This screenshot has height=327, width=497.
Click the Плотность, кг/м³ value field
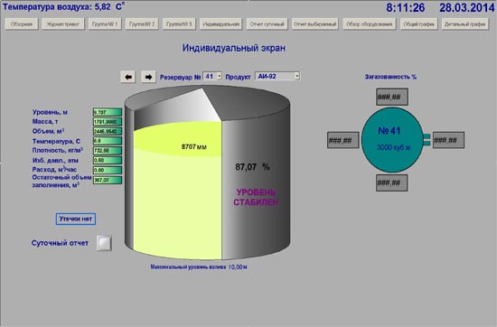tap(108, 151)
